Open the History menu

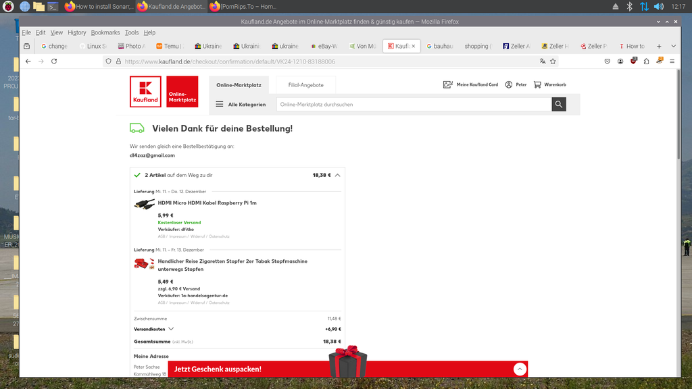[x=77, y=32]
